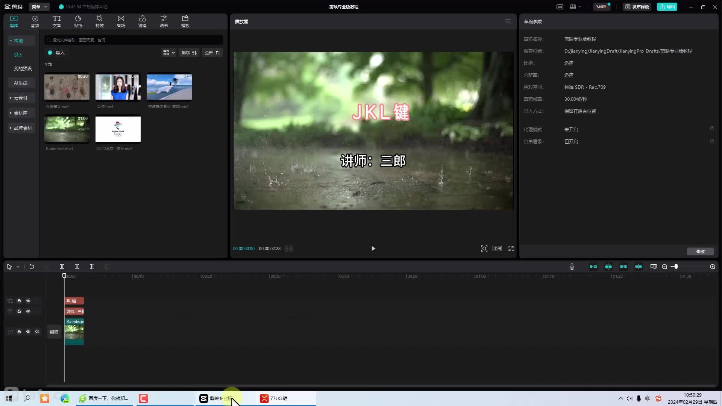Expand the 云素材 cloud materials section
Screen dimensions: 722x406
coord(21,98)
